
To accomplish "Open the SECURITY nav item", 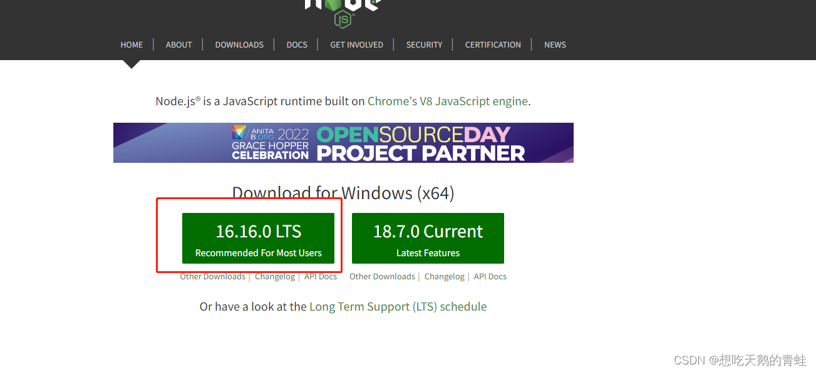I will (424, 44).
